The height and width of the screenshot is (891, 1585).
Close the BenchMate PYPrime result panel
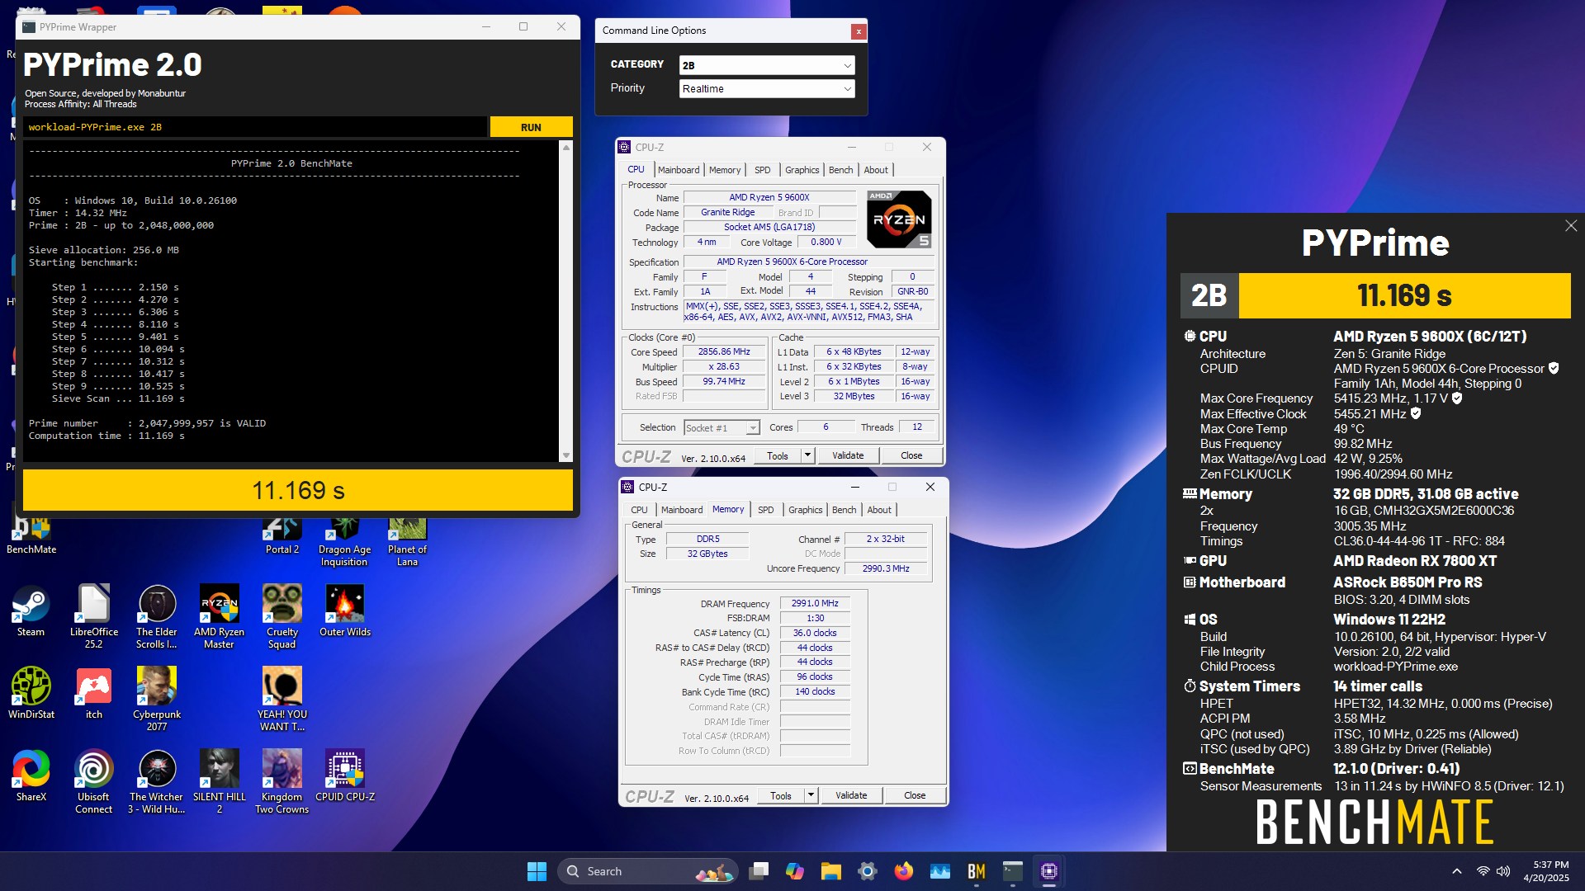1570,226
